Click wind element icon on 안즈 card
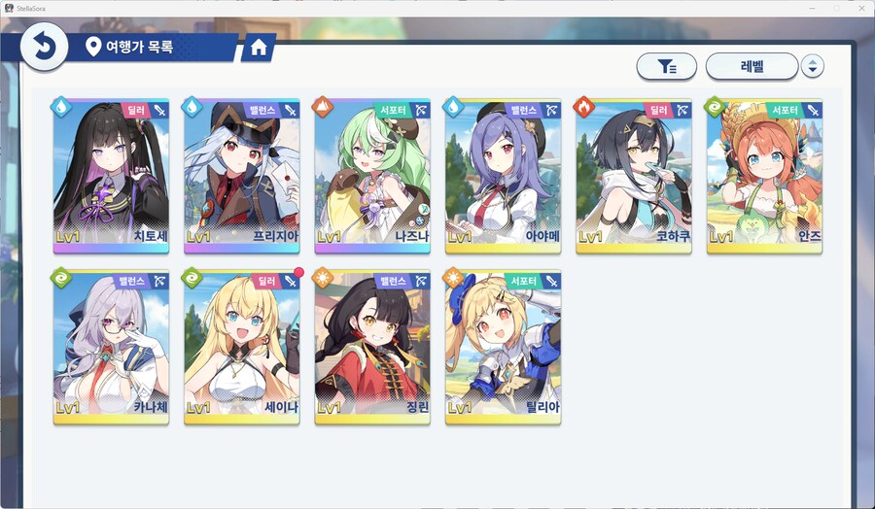 coord(715,107)
